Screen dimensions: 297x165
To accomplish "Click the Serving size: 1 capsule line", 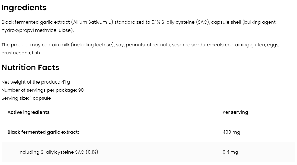I will [x=26, y=98].
